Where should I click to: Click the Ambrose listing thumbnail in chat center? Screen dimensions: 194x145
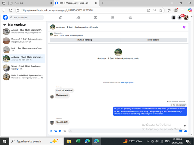click(118, 52)
